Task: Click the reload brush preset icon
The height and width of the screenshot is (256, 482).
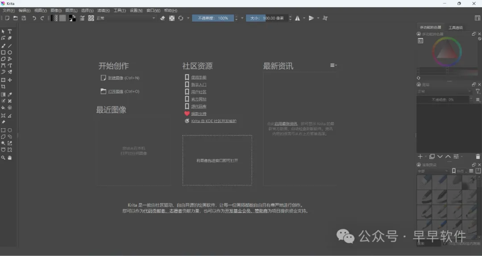Action: (x=181, y=18)
